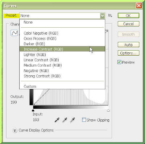The width and height of the screenshot is (145, 144).
Task: Pick the gray point eyedropper
Action: (65, 120)
